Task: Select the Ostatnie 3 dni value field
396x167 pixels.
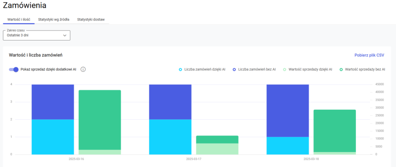Action: click(x=18, y=35)
